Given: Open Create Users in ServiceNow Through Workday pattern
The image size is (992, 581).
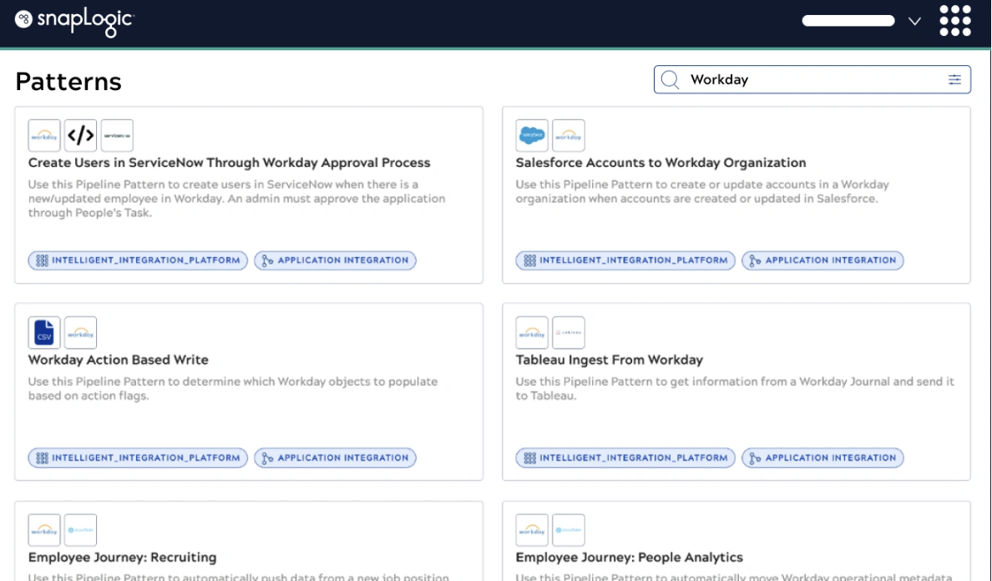Looking at the screenshot, I should click(x=229, y=163).
